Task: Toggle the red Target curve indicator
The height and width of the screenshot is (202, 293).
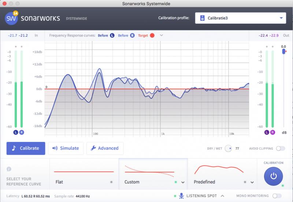Action: 152,35
